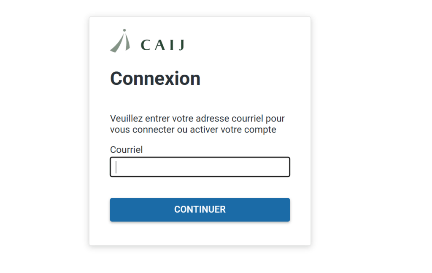Click the letter C in the CAIJ logo
The image size is (432, 273).
pyautogui.click(x=146, y=45)
